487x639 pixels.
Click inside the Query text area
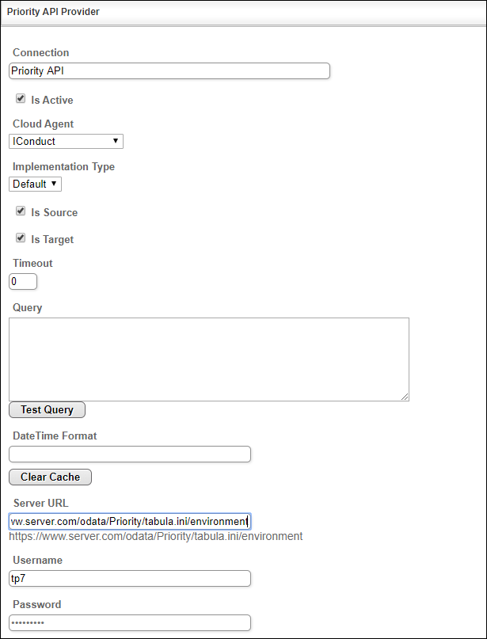click(x=209, y=359)
